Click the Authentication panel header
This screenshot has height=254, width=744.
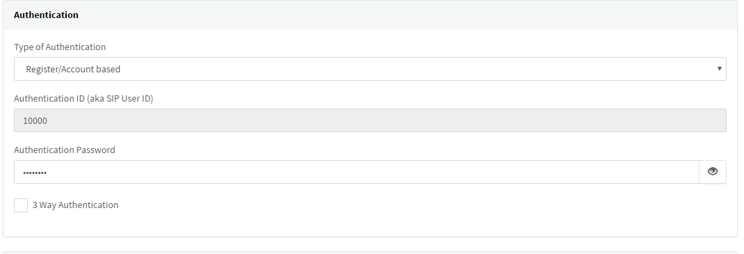[x=370, y=15]
